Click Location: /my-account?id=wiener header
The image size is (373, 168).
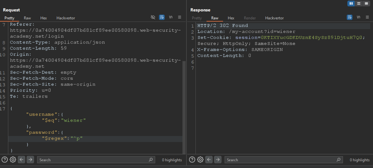coord(246,32)
